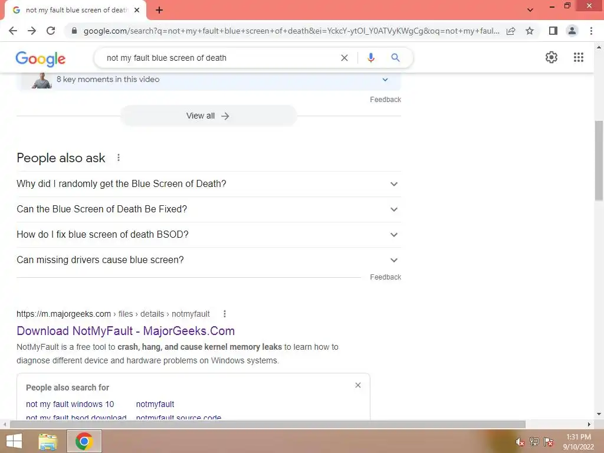Image resolution: width=604 pixels, height=453 pixels.
Task: Clear the search box with X
Action: [344, 58]
